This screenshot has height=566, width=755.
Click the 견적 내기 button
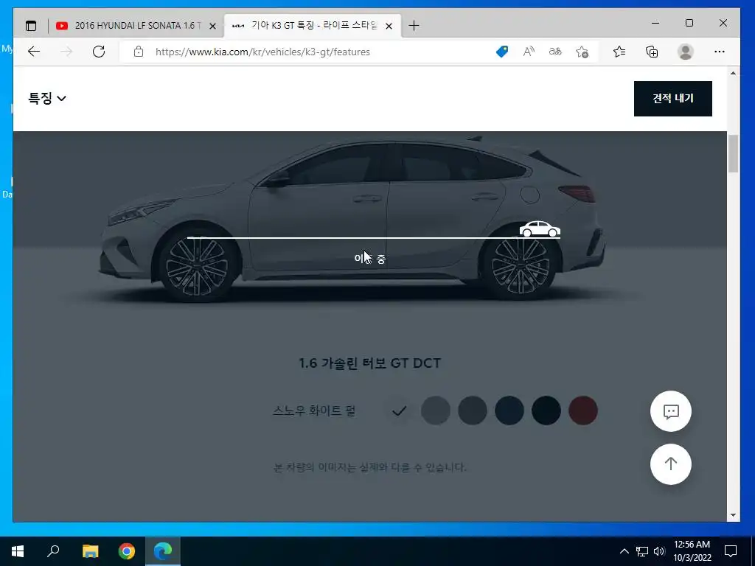[672, 99]
